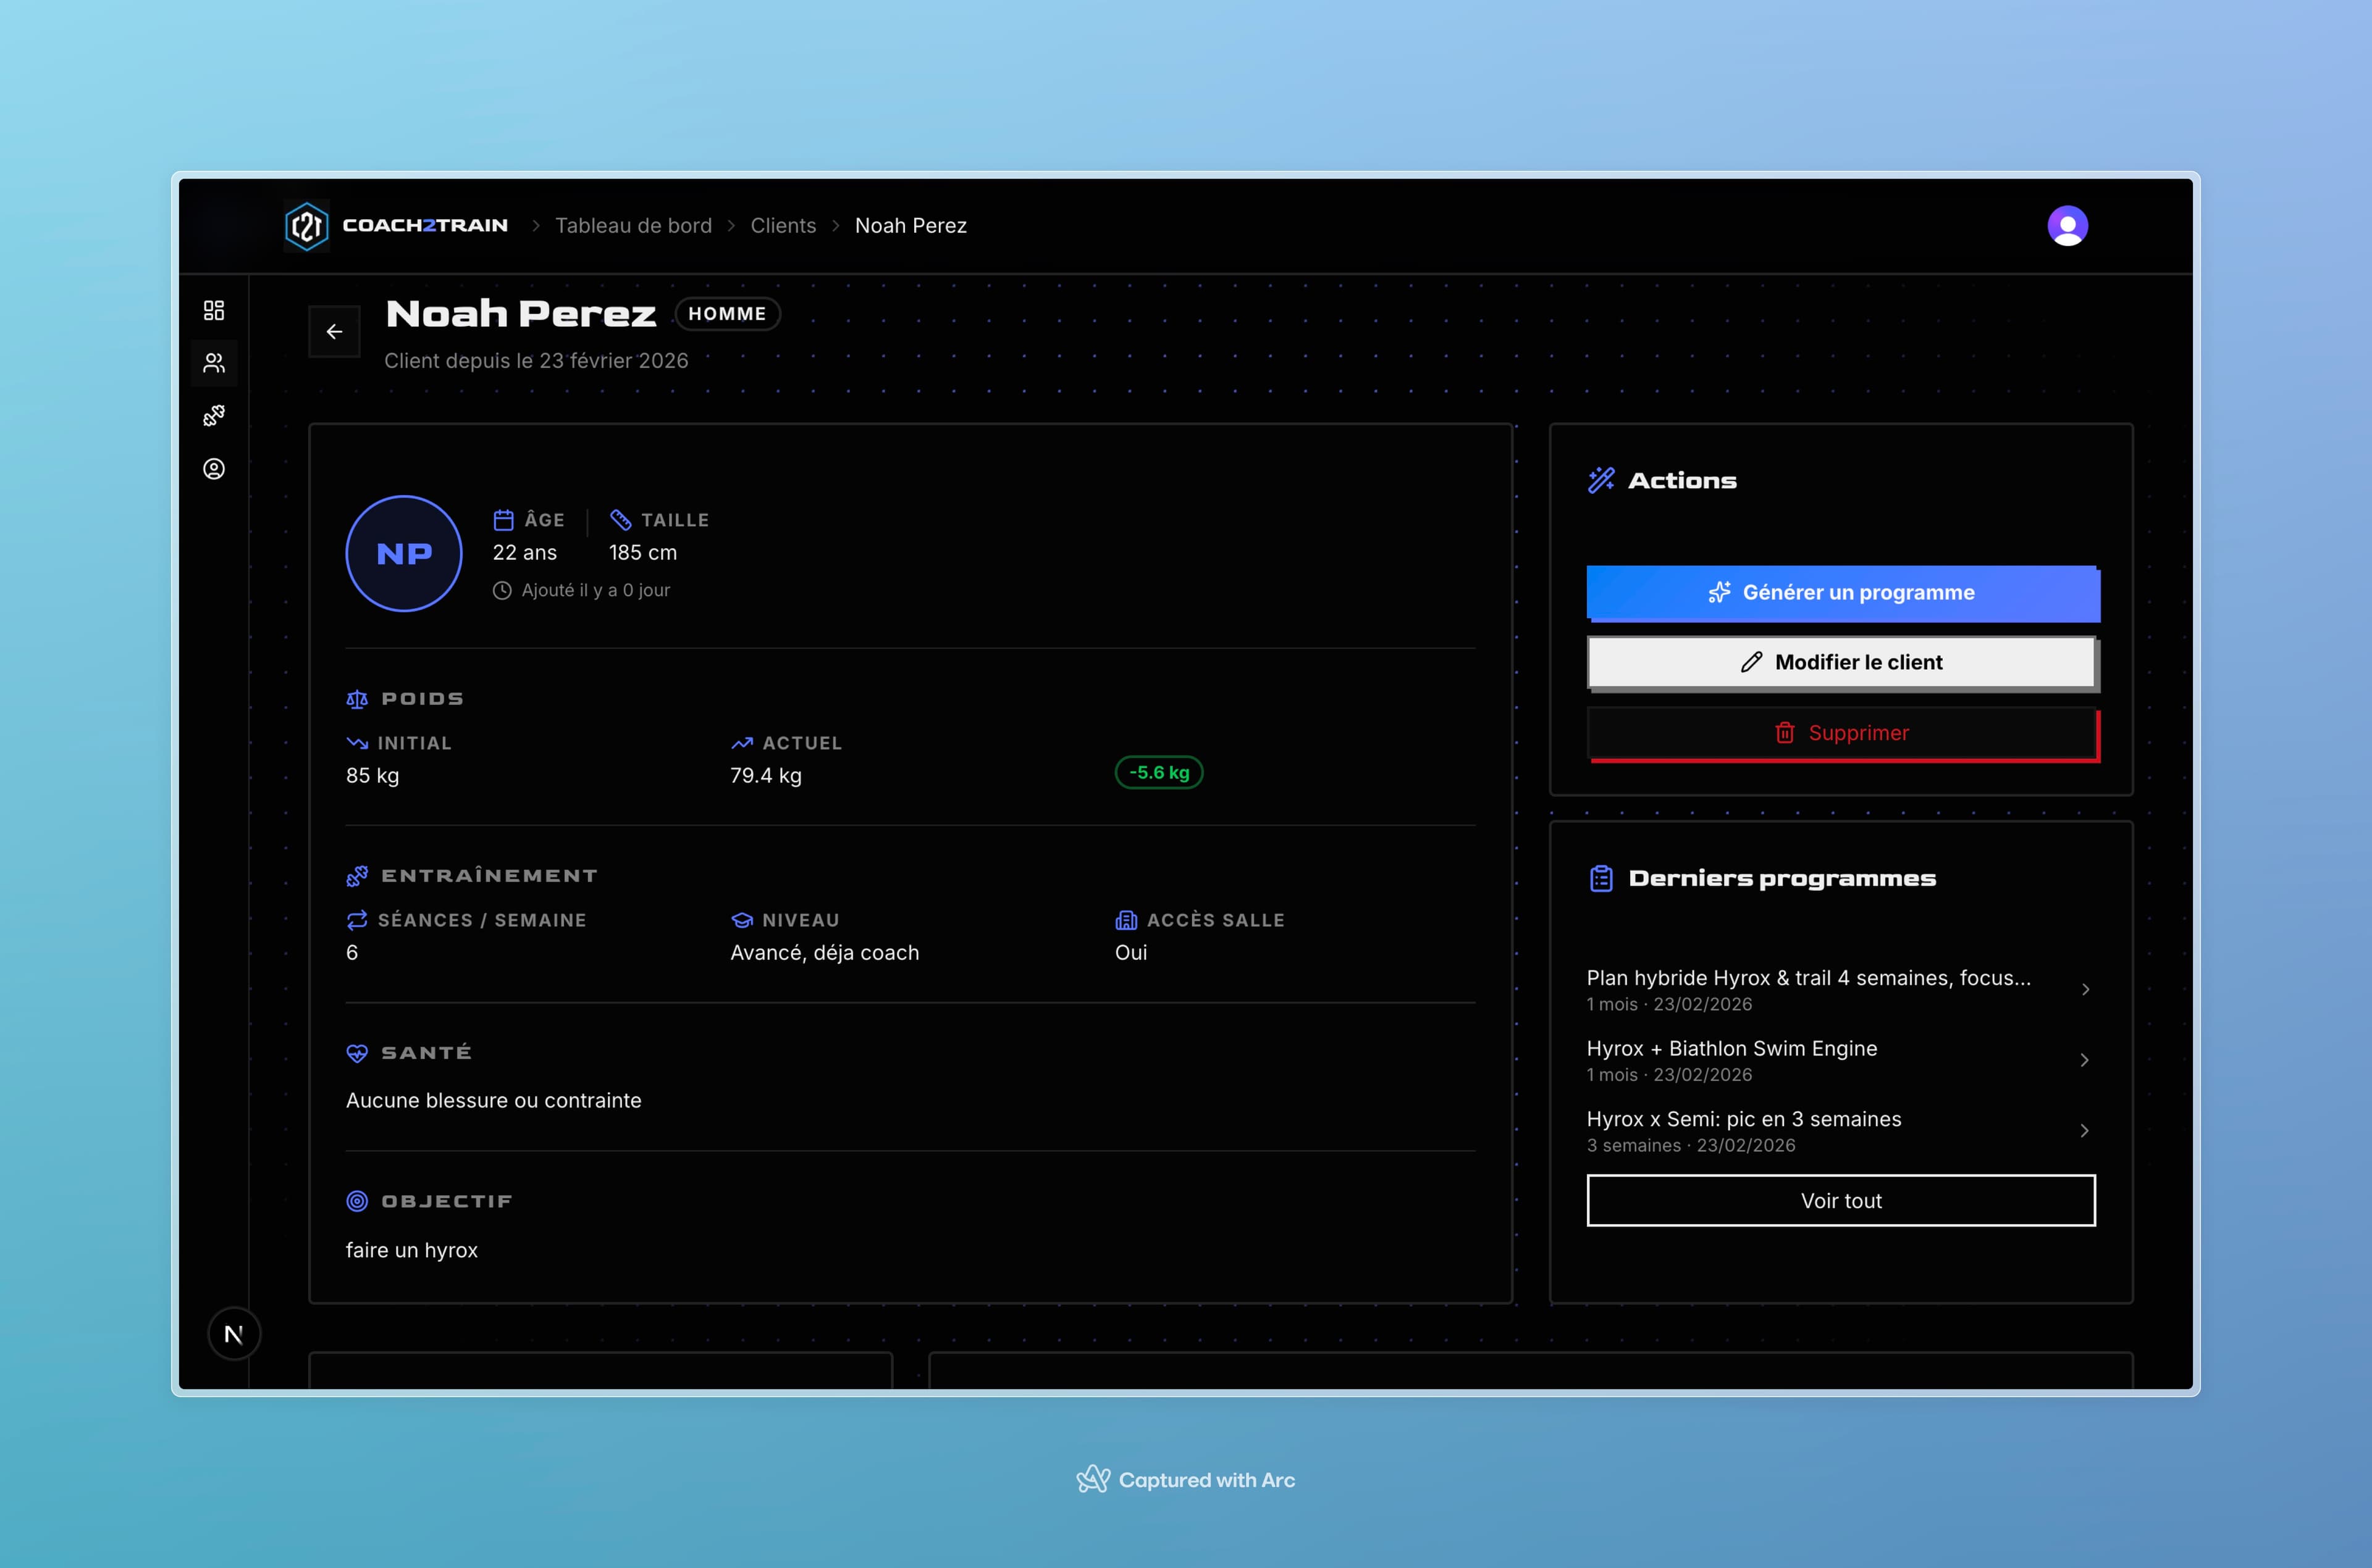Click Modifier le client button
This screenshot has height=1568, width=2372.
1842,663
